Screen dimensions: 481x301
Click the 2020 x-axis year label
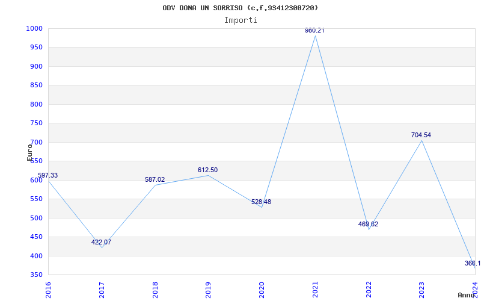pyautogui.click(x=262, y=290)
